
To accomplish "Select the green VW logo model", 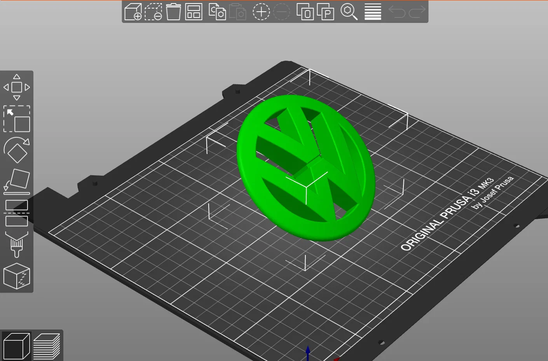I will [x=306, y=167].
